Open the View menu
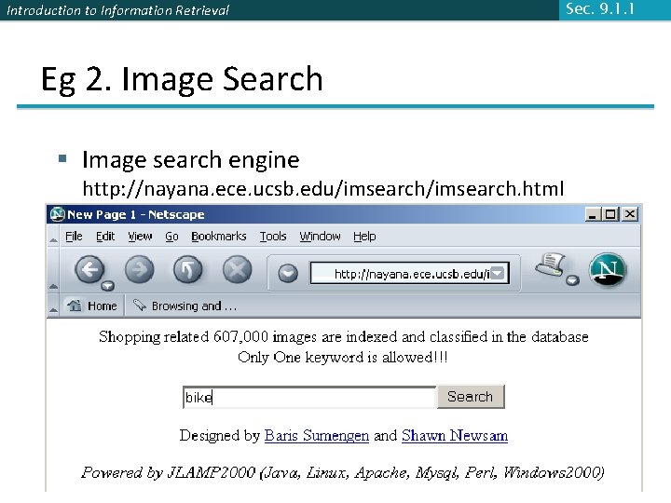 140,236
